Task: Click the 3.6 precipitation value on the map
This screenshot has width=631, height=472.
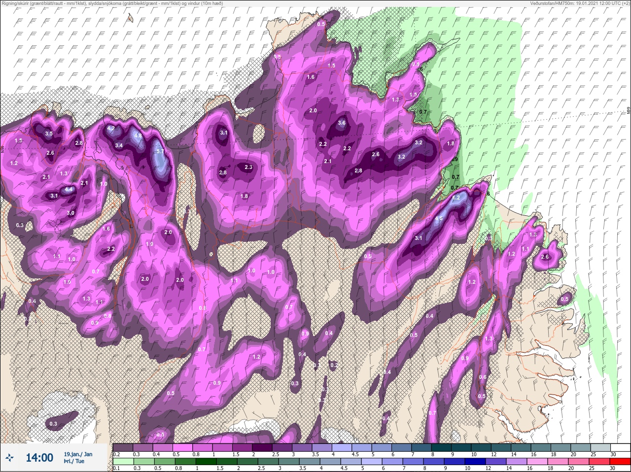Action: tap(342, 123)
